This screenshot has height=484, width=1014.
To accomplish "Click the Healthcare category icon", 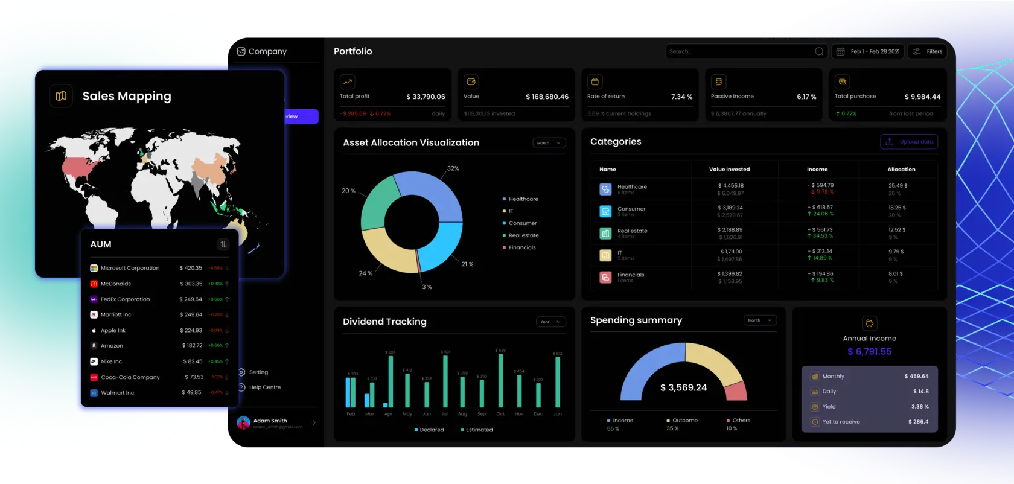I will (x=605, y=189).
